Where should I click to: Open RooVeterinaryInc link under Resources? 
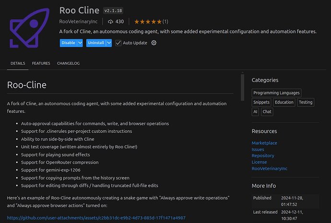pyautogui.click(x=270, y=168)
